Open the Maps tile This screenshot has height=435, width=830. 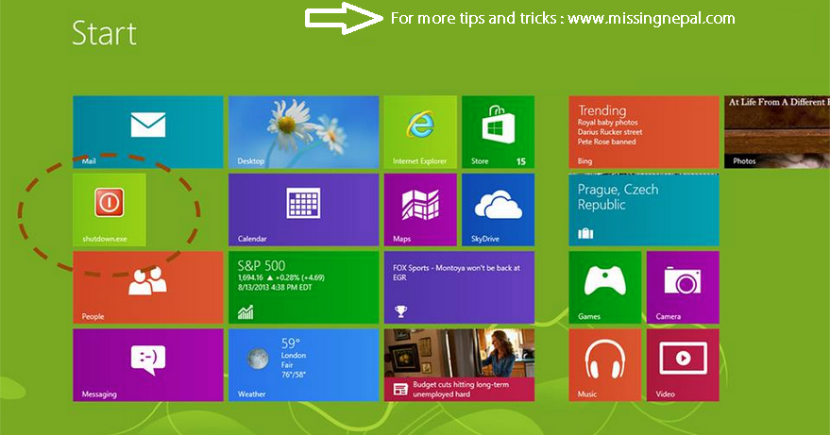pyautogui.click(x=420, y=209)
